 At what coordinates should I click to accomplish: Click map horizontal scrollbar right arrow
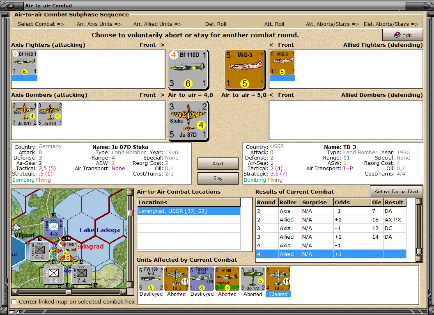point(124,292)
